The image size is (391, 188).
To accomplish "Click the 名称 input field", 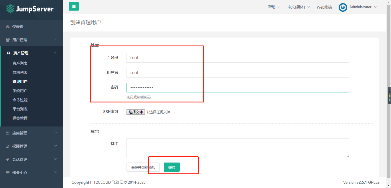I will pos(238,58).
